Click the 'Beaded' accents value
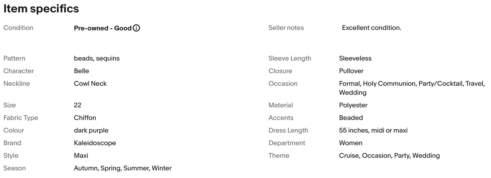 pos(351,118)
